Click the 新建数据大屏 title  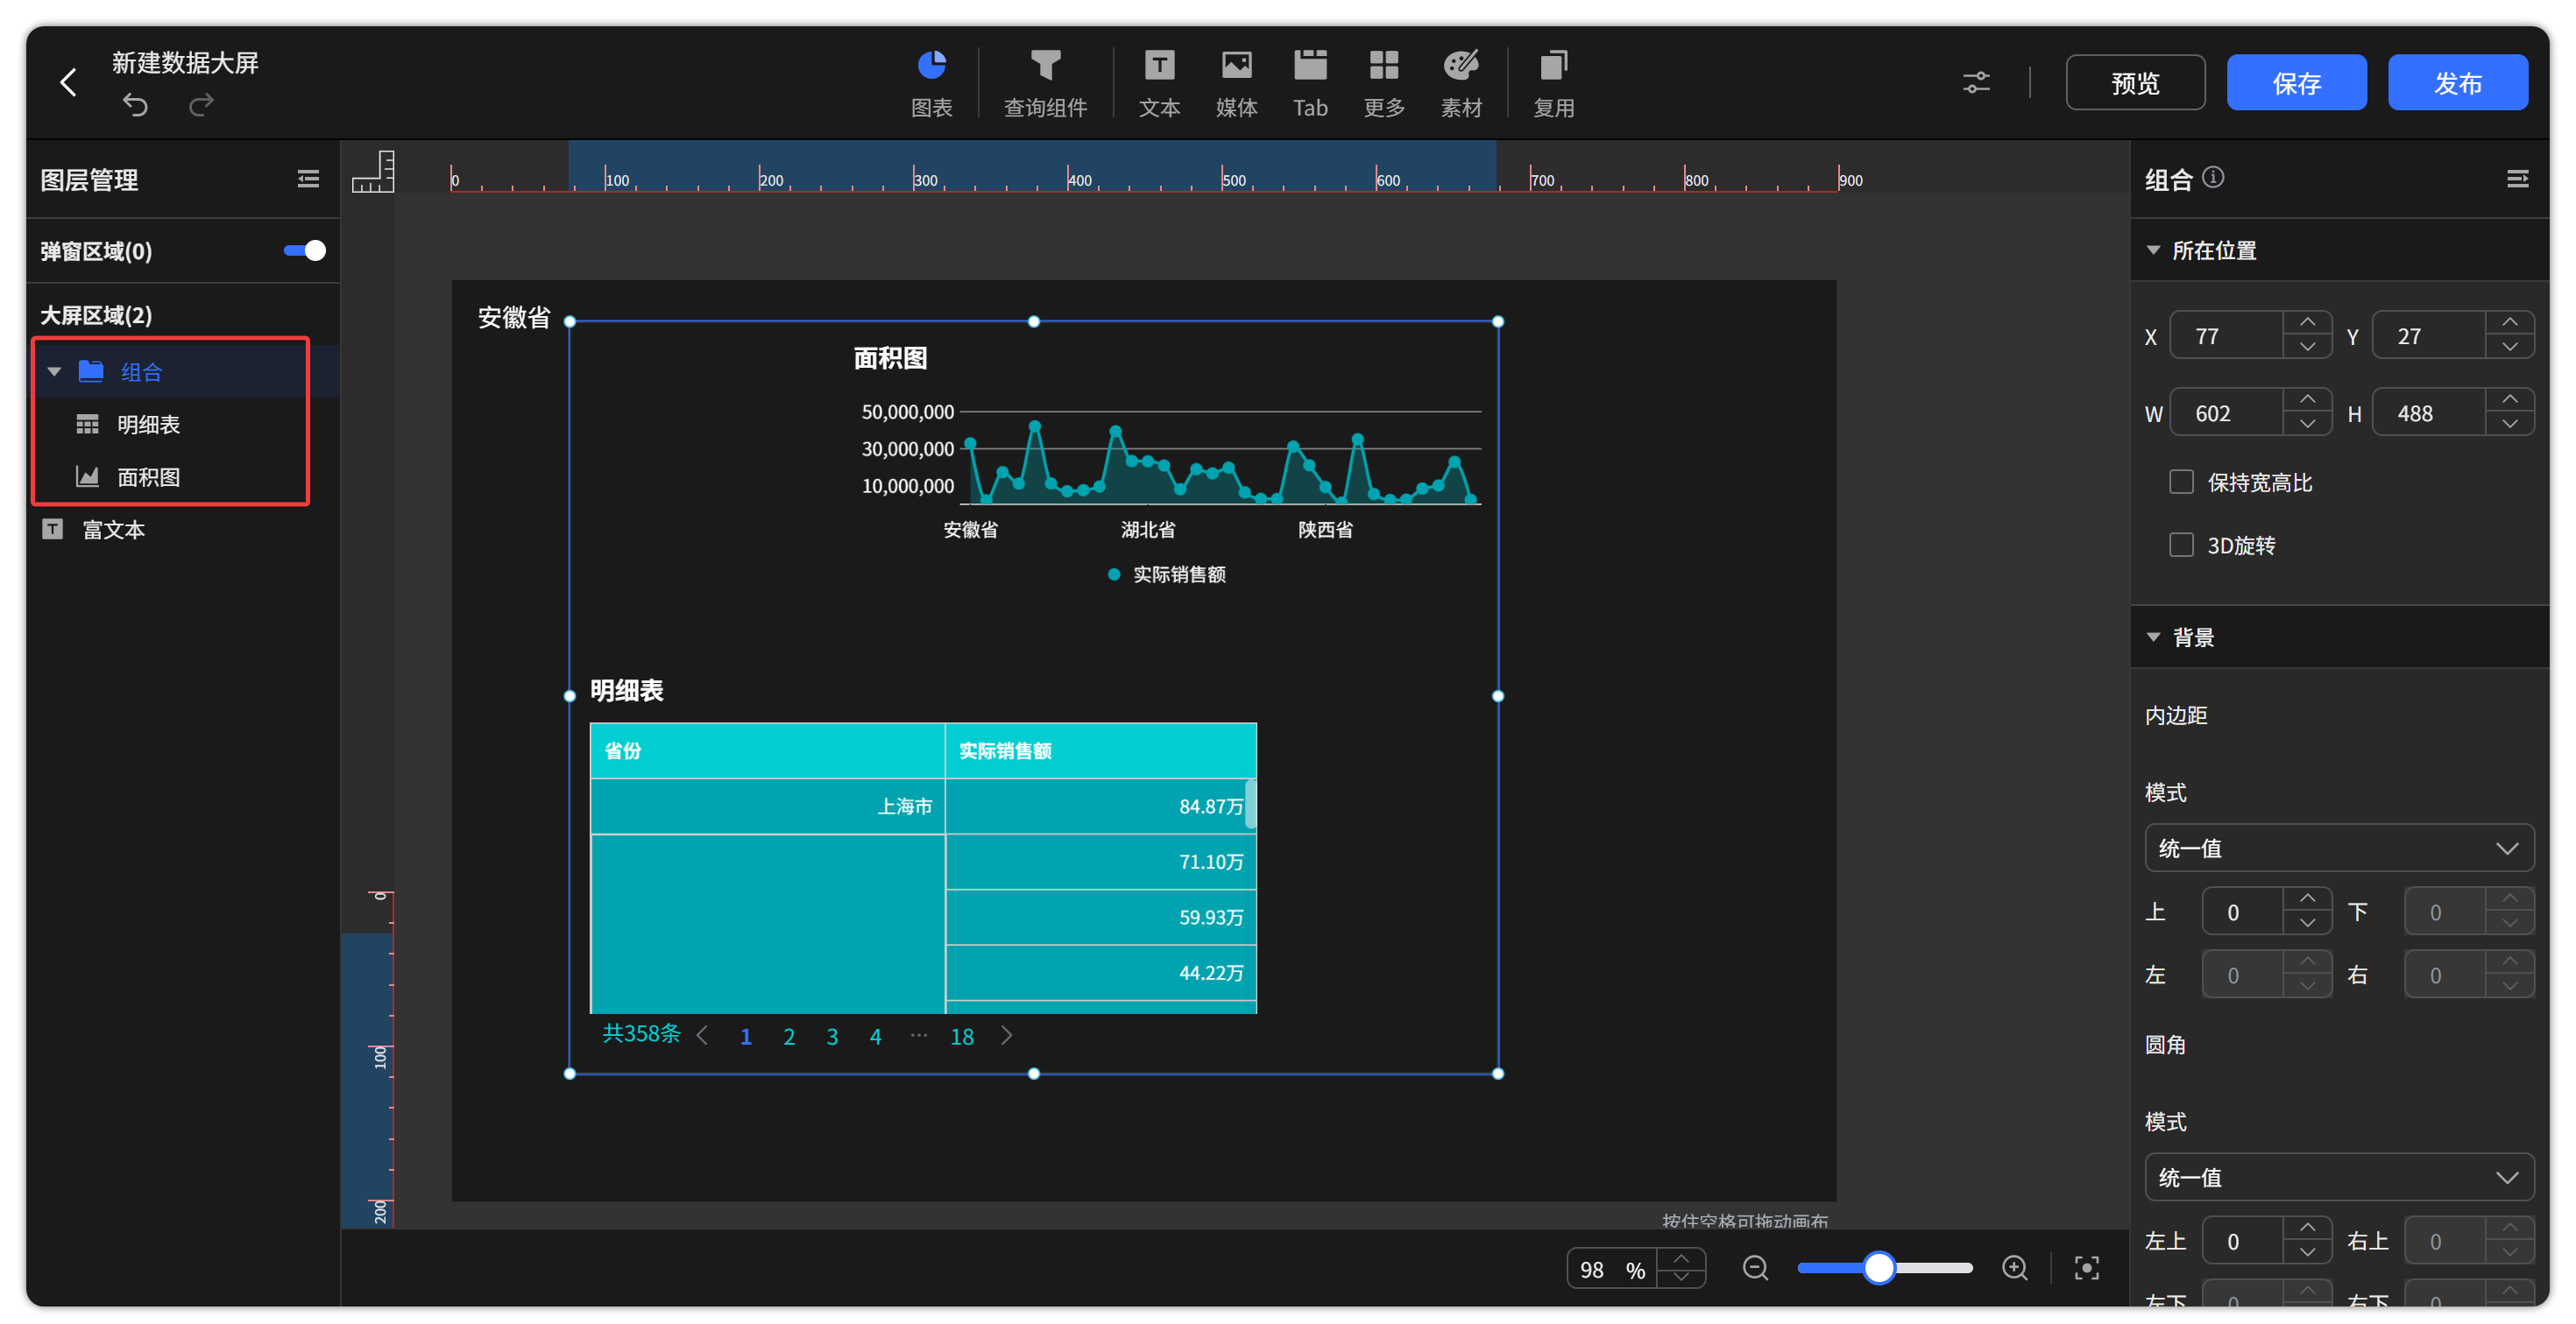[x=185, y=62]
